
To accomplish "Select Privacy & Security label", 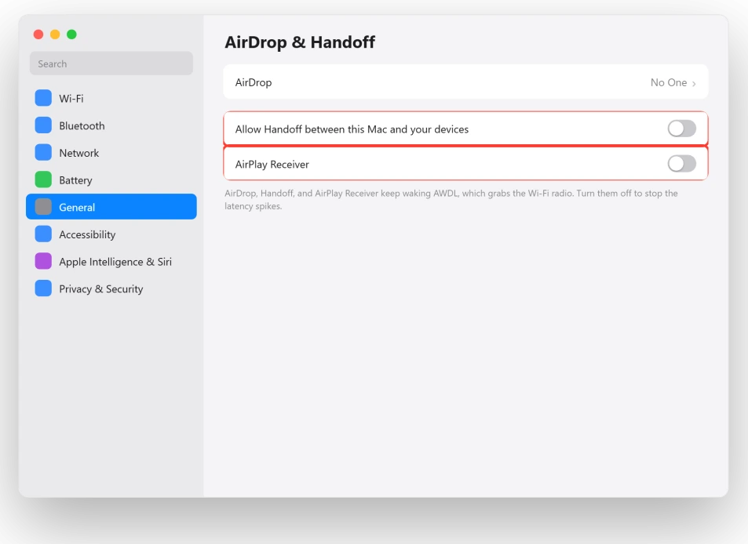I will tap(100, 289).
